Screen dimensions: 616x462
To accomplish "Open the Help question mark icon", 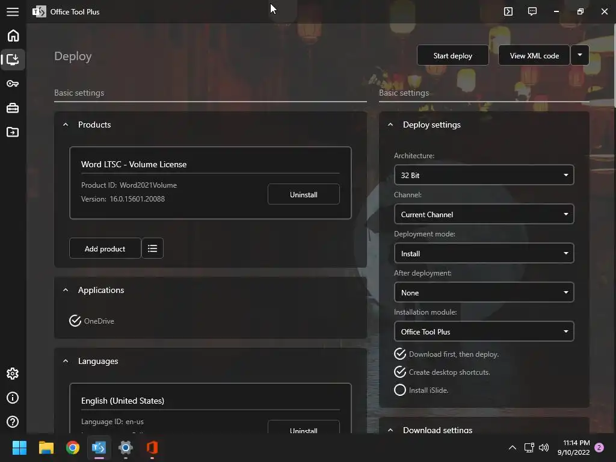I will pos(13,422).
